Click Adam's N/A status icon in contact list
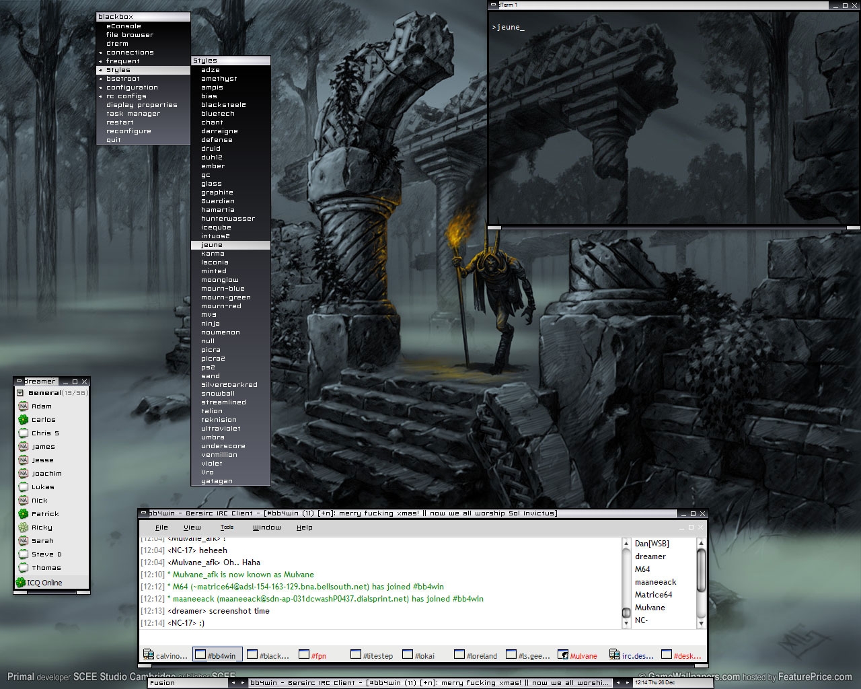The height and width of the screenshot is (689, 861). [23, 406]
